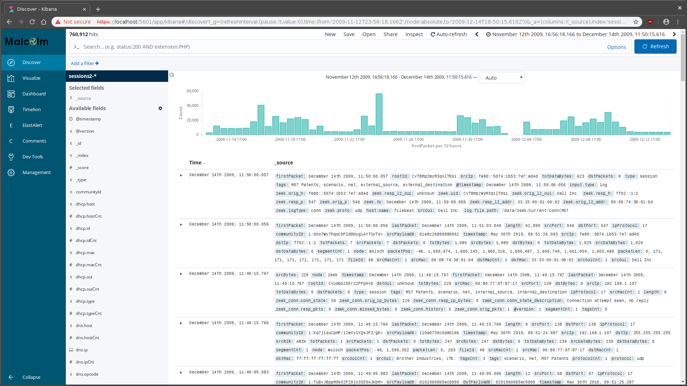The image size is (687, 386).
Task: Step time range backward with left chevron
Action: (x=477, y=34)
